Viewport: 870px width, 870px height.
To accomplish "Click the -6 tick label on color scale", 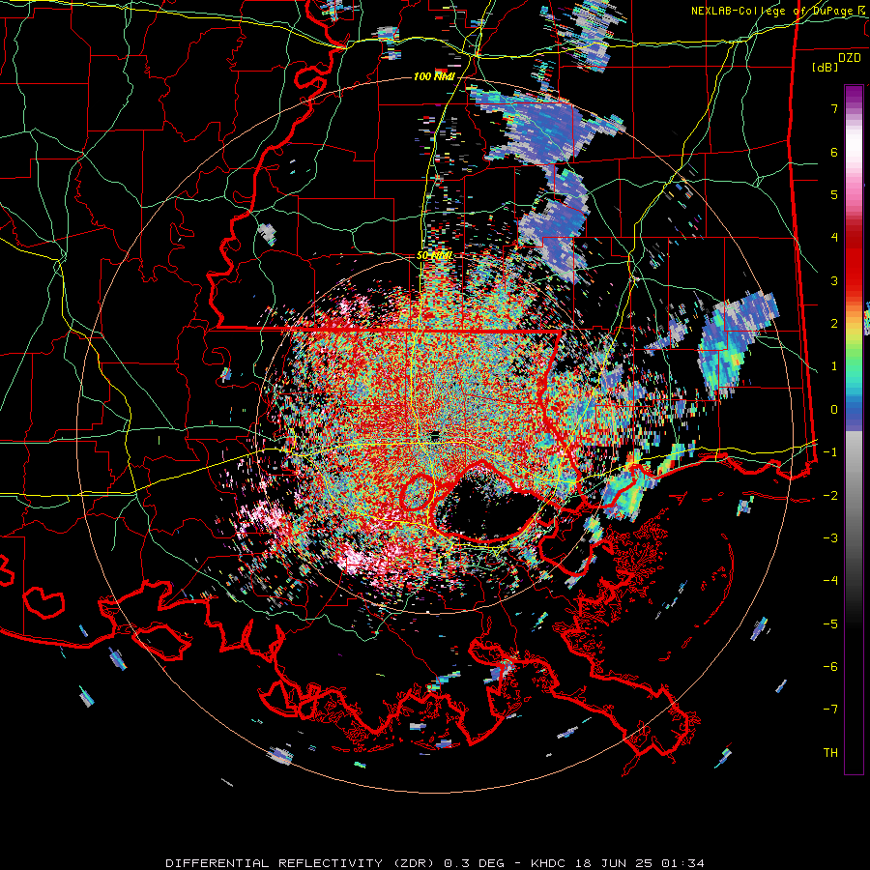I will 830,667.
